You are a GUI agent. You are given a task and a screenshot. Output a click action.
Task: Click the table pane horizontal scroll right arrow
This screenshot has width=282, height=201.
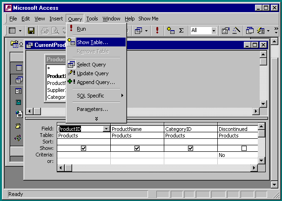pos(256,111)
